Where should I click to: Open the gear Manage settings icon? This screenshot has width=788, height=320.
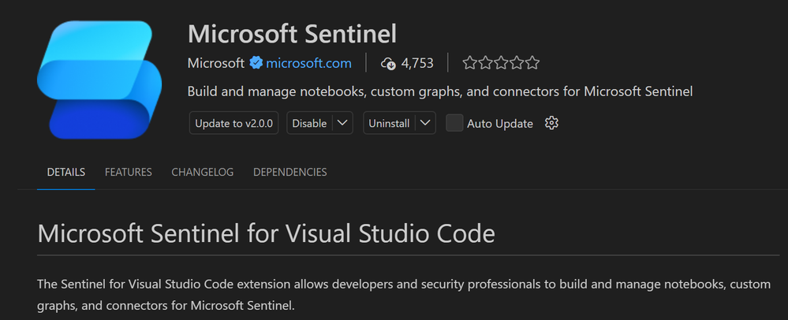tap(551, 123)
